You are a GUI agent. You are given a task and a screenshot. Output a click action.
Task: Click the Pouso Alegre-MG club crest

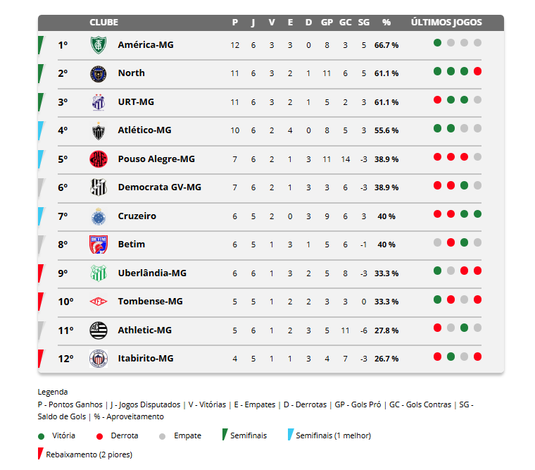click(98, 159)
